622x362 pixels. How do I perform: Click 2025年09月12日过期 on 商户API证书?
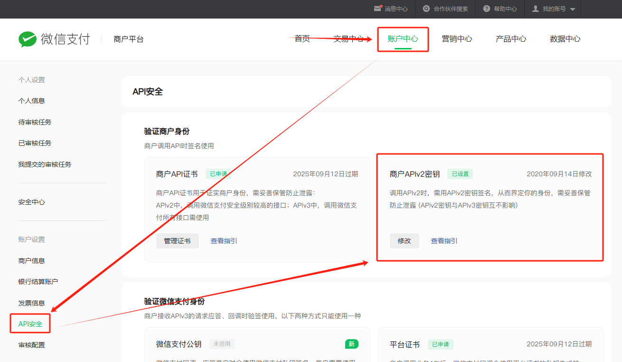click(326, 174)
